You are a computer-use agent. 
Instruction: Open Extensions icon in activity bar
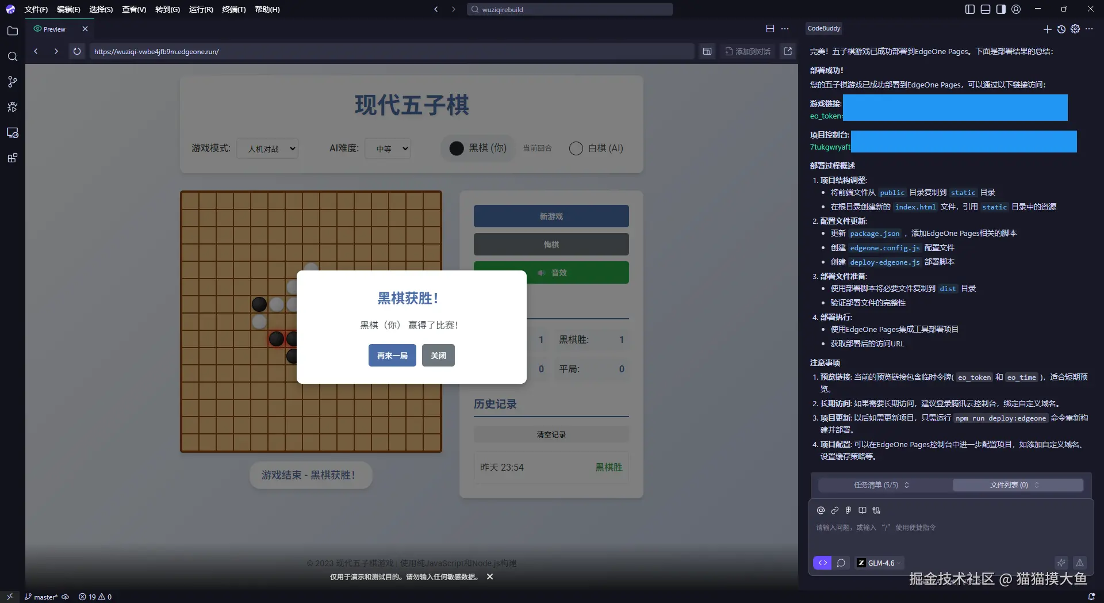(x=13, y=158)
